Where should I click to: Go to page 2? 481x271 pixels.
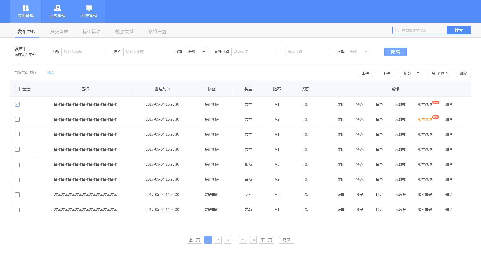(x=218, y=240)
